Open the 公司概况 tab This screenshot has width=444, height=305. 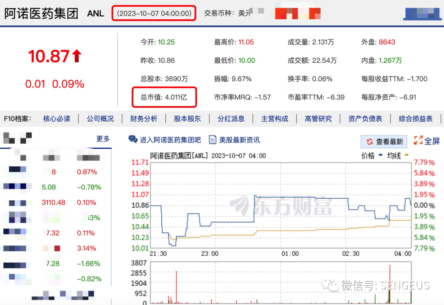[x=100, y=119]
